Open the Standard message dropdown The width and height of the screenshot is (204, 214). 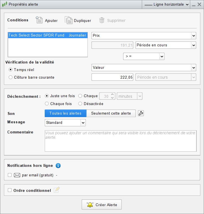point(65,123)
